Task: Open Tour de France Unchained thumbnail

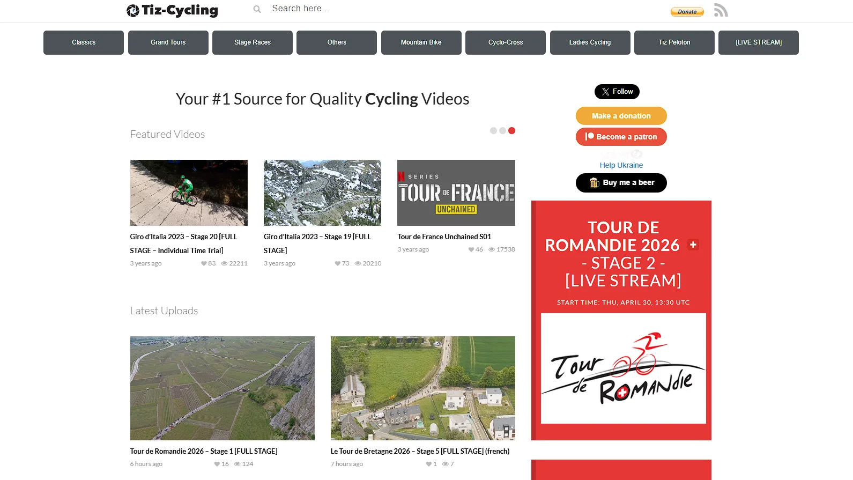Action: 456,193
